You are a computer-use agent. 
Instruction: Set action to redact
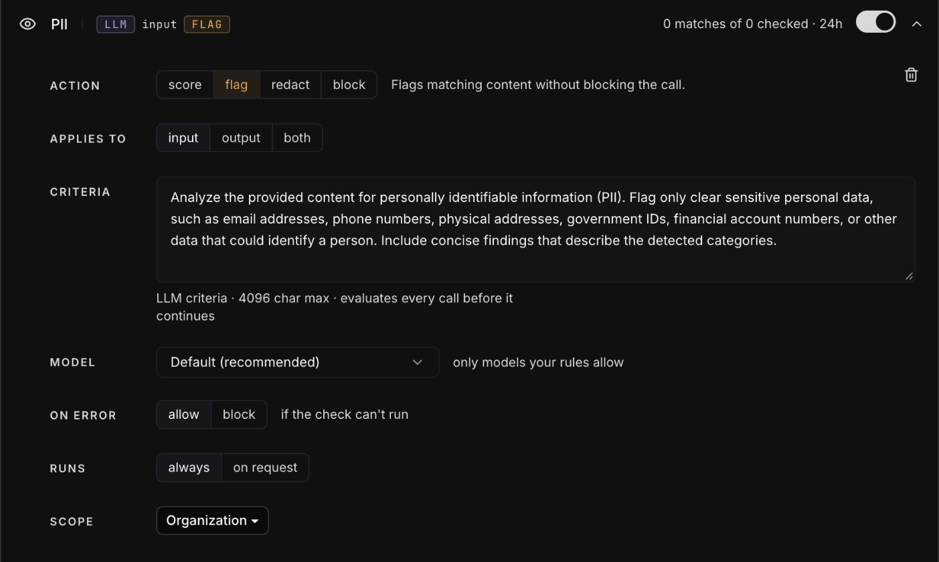(290, 85)
